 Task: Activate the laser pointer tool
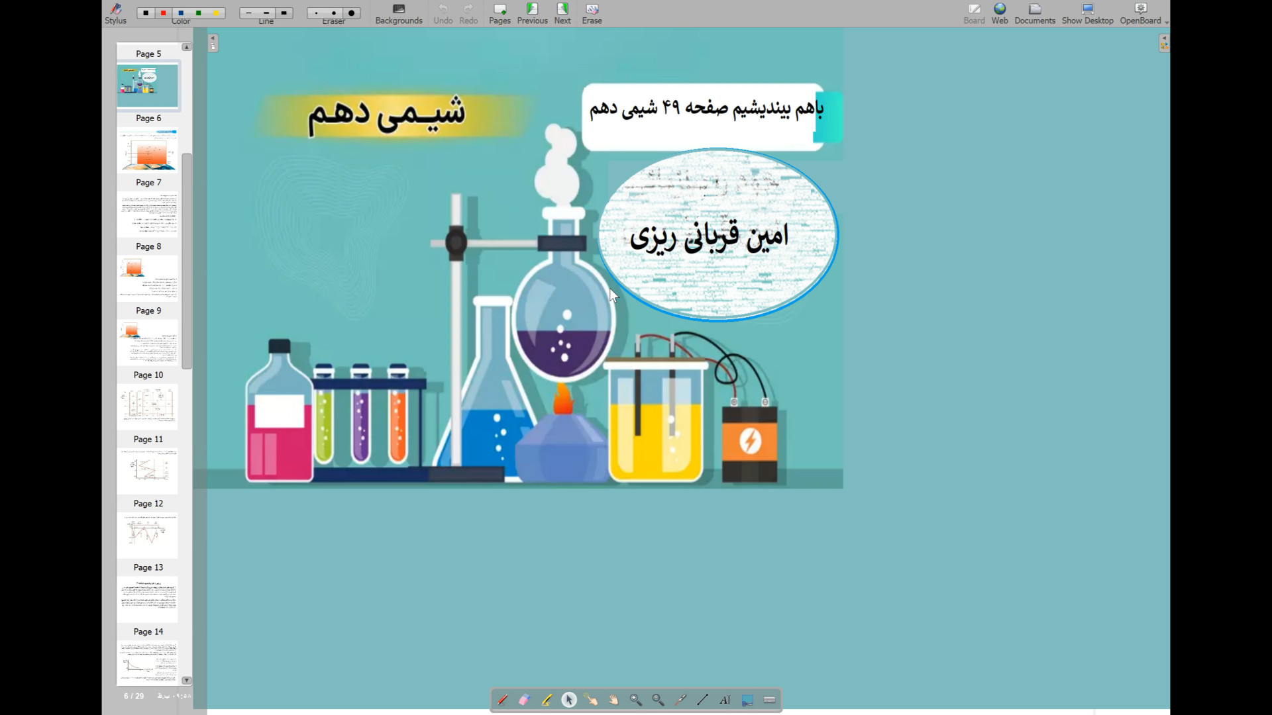tap(680, 700)
